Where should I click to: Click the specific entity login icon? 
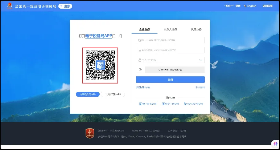163,104
